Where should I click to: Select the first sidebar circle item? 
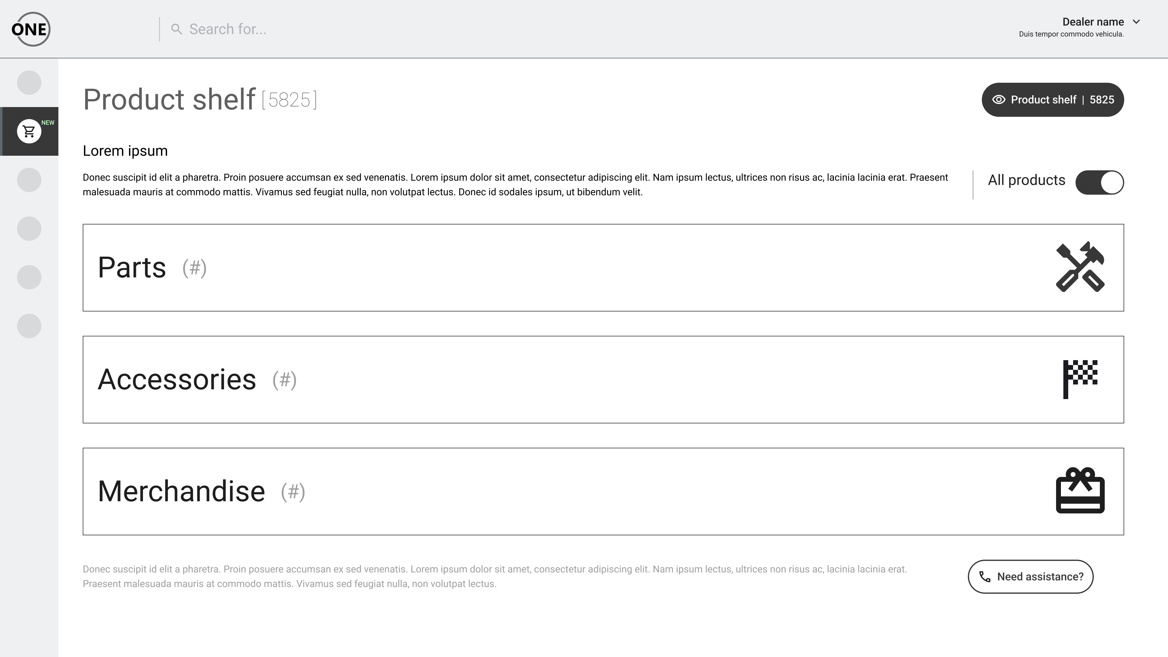(x=29, y=82)
